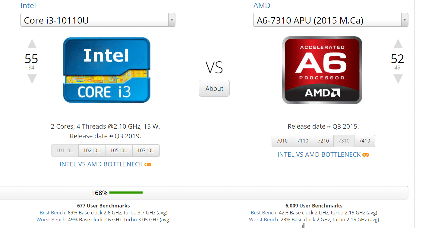The width and height of the screenshot is (422, 228).
Task: Click the 6,009 User Benchmarks heading
Action: pyautogui.click(x=314, y=206)
